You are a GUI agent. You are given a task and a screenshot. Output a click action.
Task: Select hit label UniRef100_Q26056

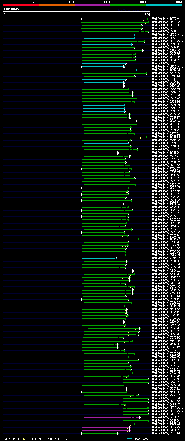(166, 379)
